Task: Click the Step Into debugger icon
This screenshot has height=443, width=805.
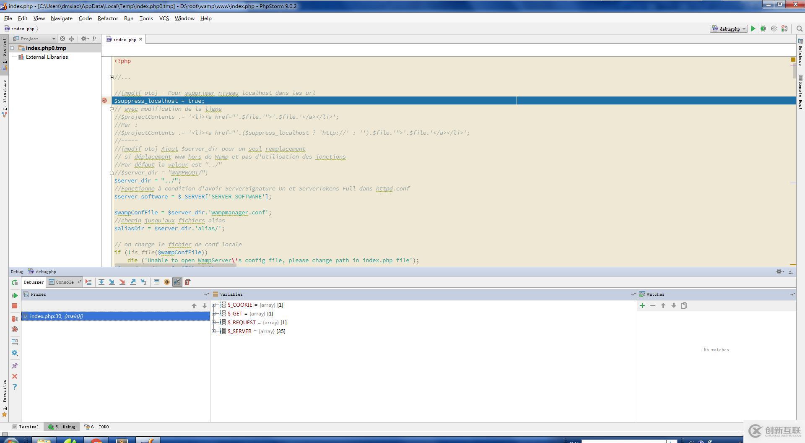Action: point(112,282)
